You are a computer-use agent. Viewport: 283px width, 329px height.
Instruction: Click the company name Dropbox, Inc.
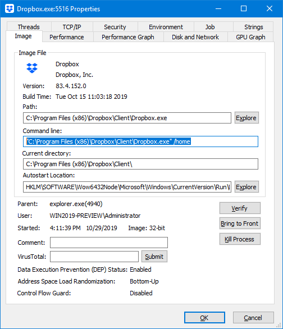coord(74,75)
